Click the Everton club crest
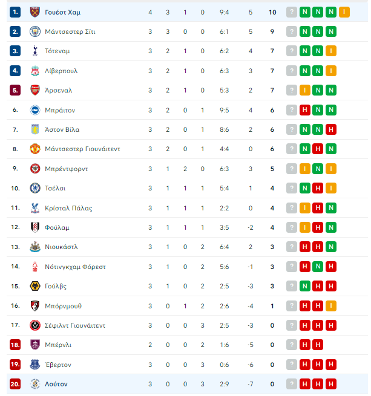Viewport: 371px width, 396px height. coord(35,365)
